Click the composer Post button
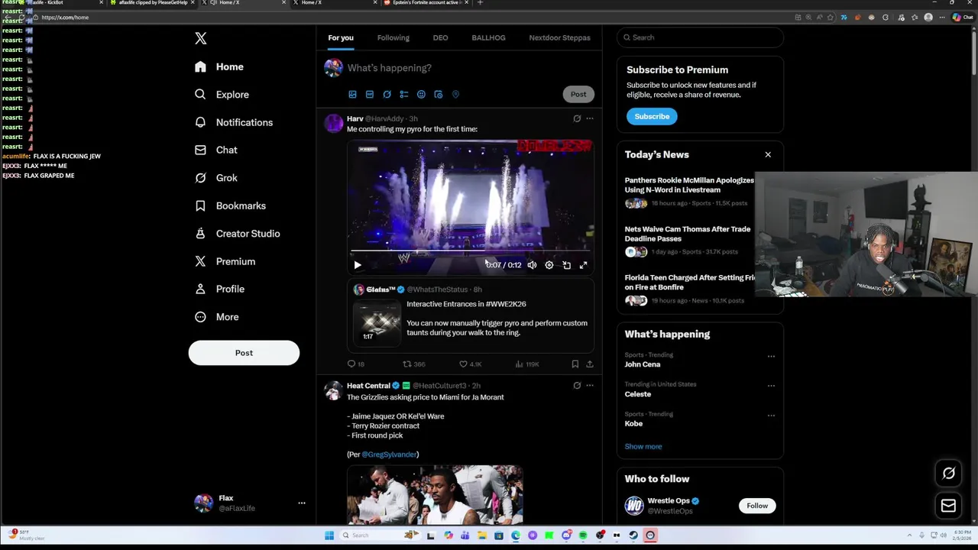Screen dimensions: 978x550 pyautogui.click(x=578, y=95)
